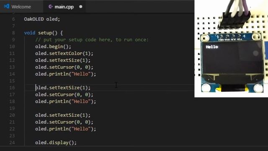Viewport: 268px width, 151px height.
Task: Click "oled.println("Hello");" on line 22
Action: 66,129
